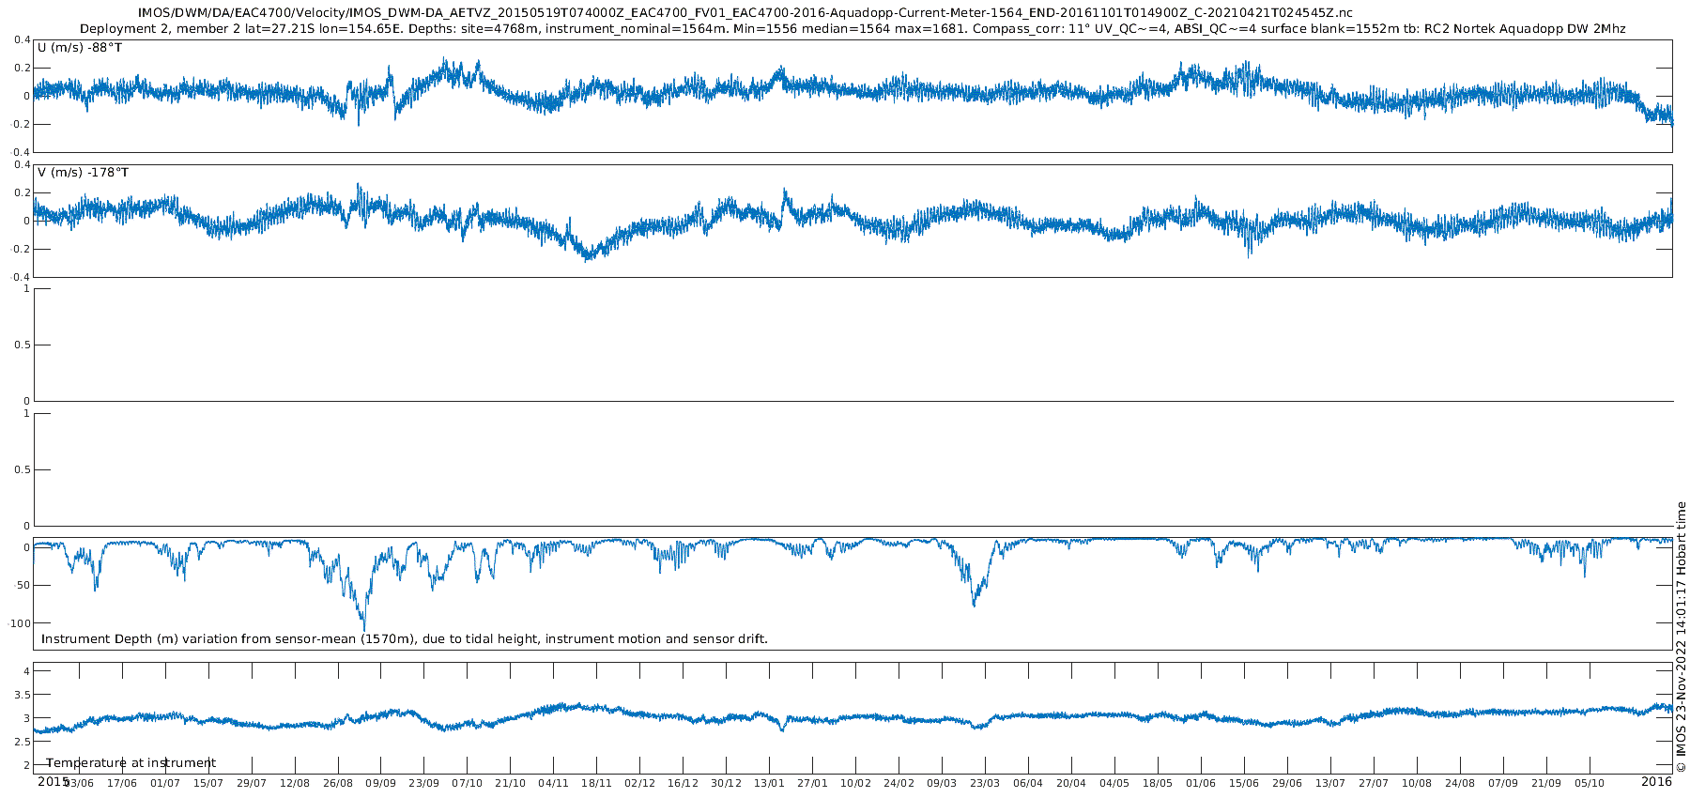Click the '24/02' date tick label

899,783
